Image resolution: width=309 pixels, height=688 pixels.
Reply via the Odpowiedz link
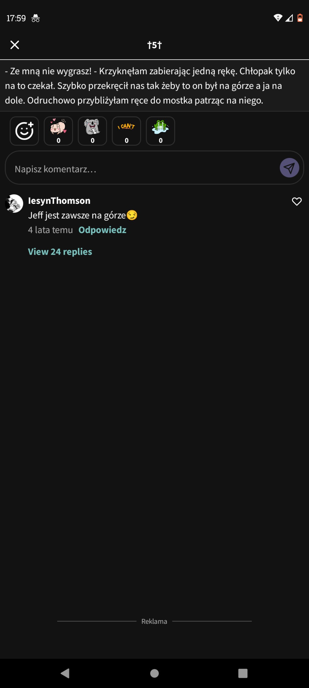point(102,230)
